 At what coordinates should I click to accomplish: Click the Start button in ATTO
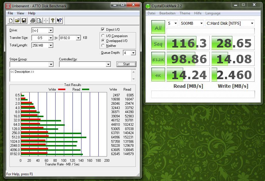coord(126,64)
